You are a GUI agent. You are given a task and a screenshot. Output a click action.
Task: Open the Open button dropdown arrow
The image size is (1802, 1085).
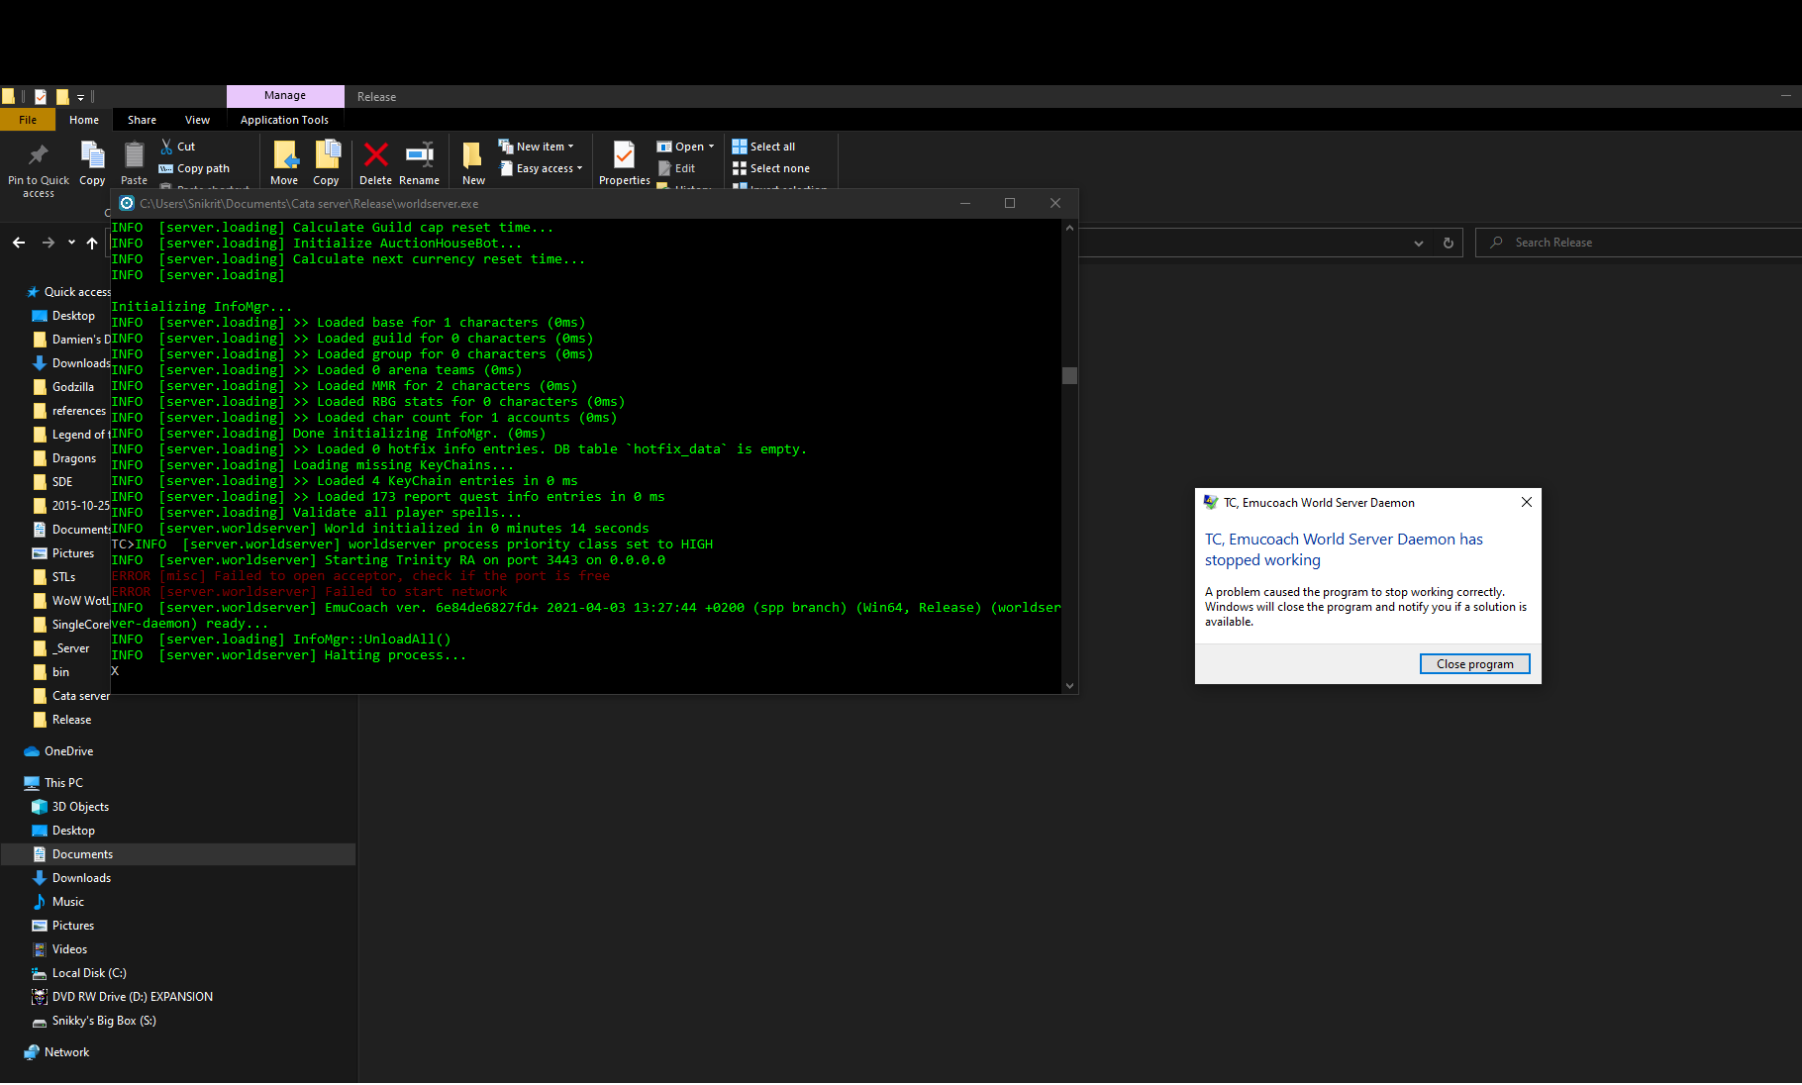click(711, 147)
